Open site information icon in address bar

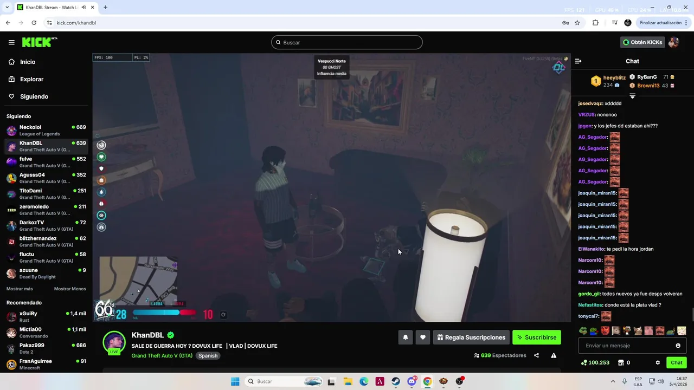click(x=49, y=23)
